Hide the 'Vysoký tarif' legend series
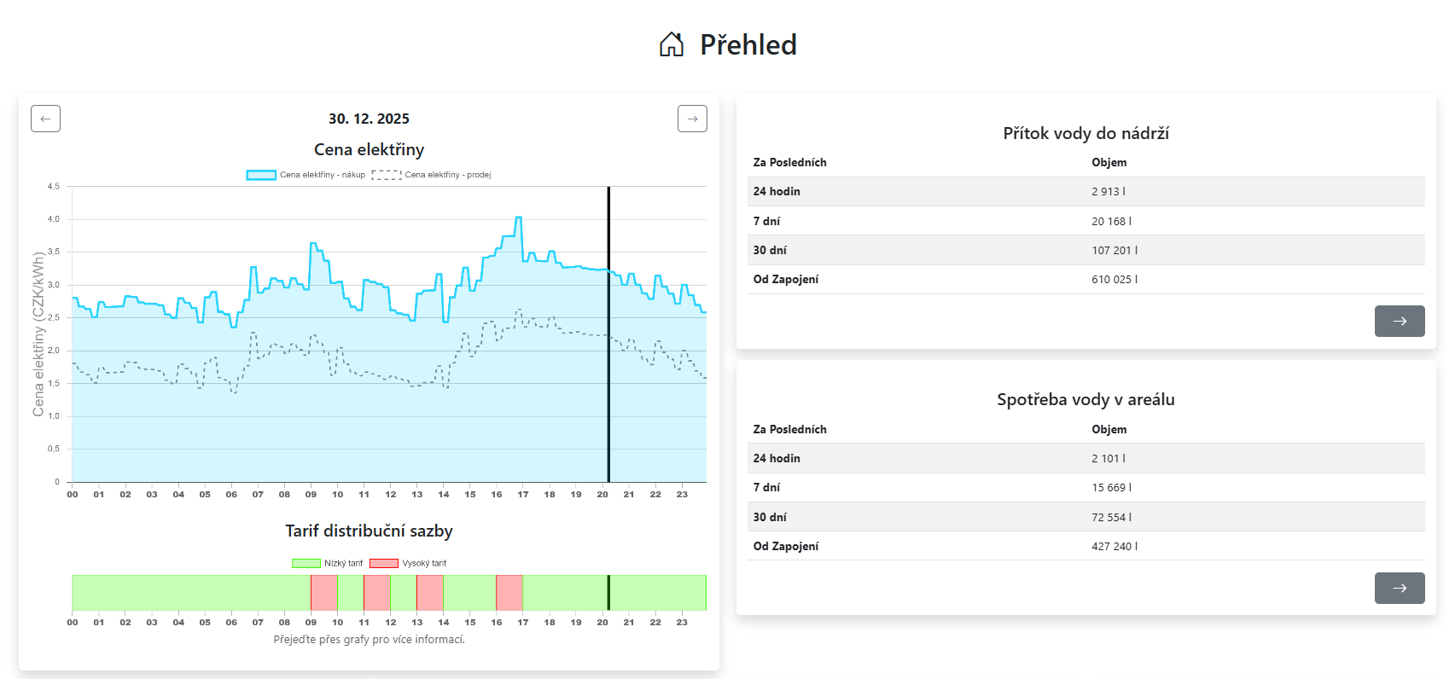 point(423,563)
